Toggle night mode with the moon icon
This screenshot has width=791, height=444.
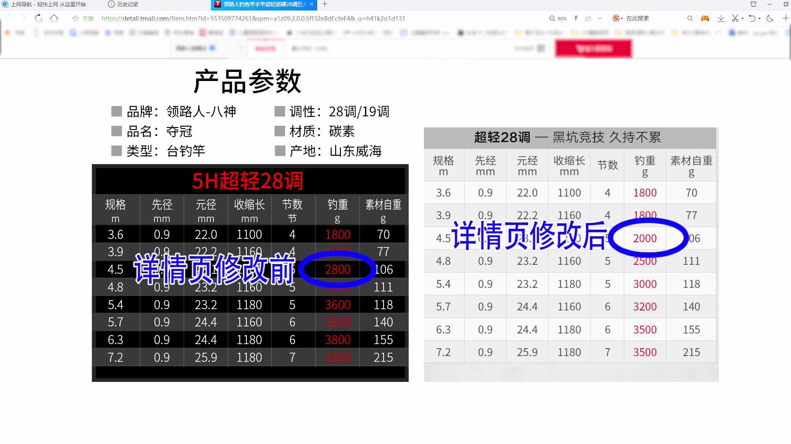click(x=770, y=18)
